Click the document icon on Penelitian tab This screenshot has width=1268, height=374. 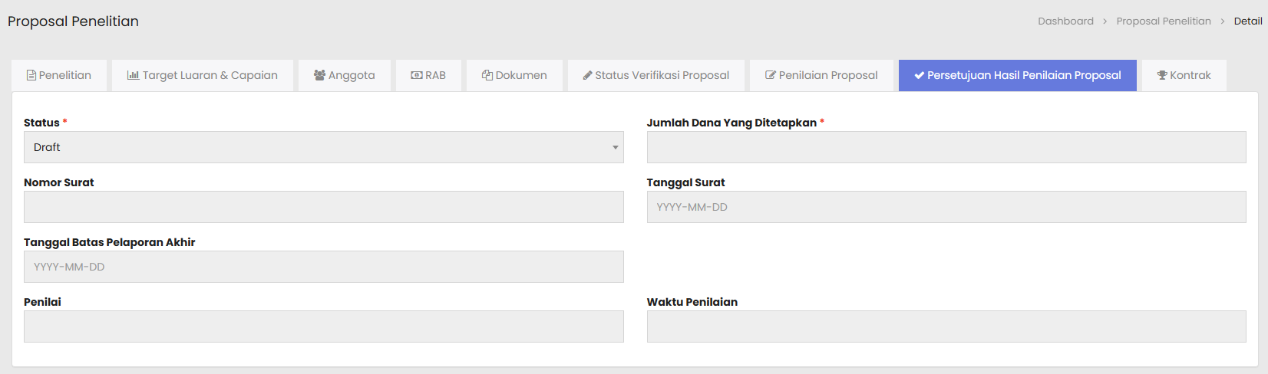point(31,75)
